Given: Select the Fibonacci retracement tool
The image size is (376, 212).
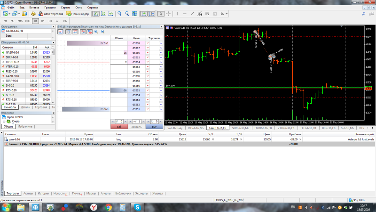Looking at the screenshot, I should click(x=207, y=14).
